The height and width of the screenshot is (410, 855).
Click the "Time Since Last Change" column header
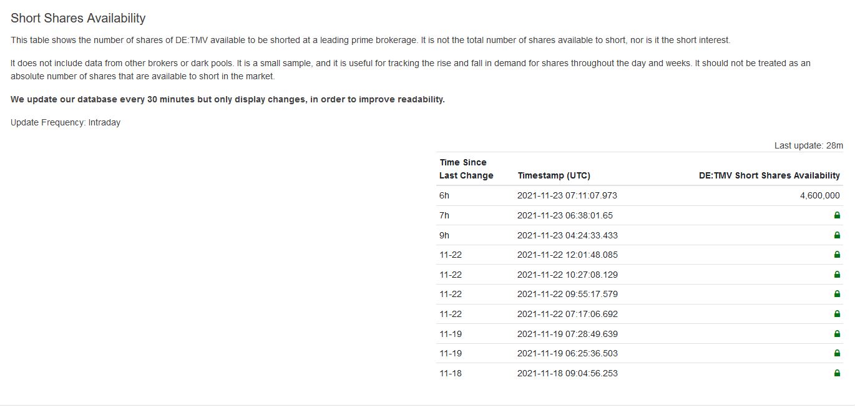(466, 169)
